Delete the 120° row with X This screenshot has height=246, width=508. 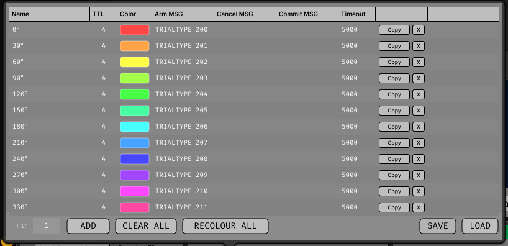(418, 94)
